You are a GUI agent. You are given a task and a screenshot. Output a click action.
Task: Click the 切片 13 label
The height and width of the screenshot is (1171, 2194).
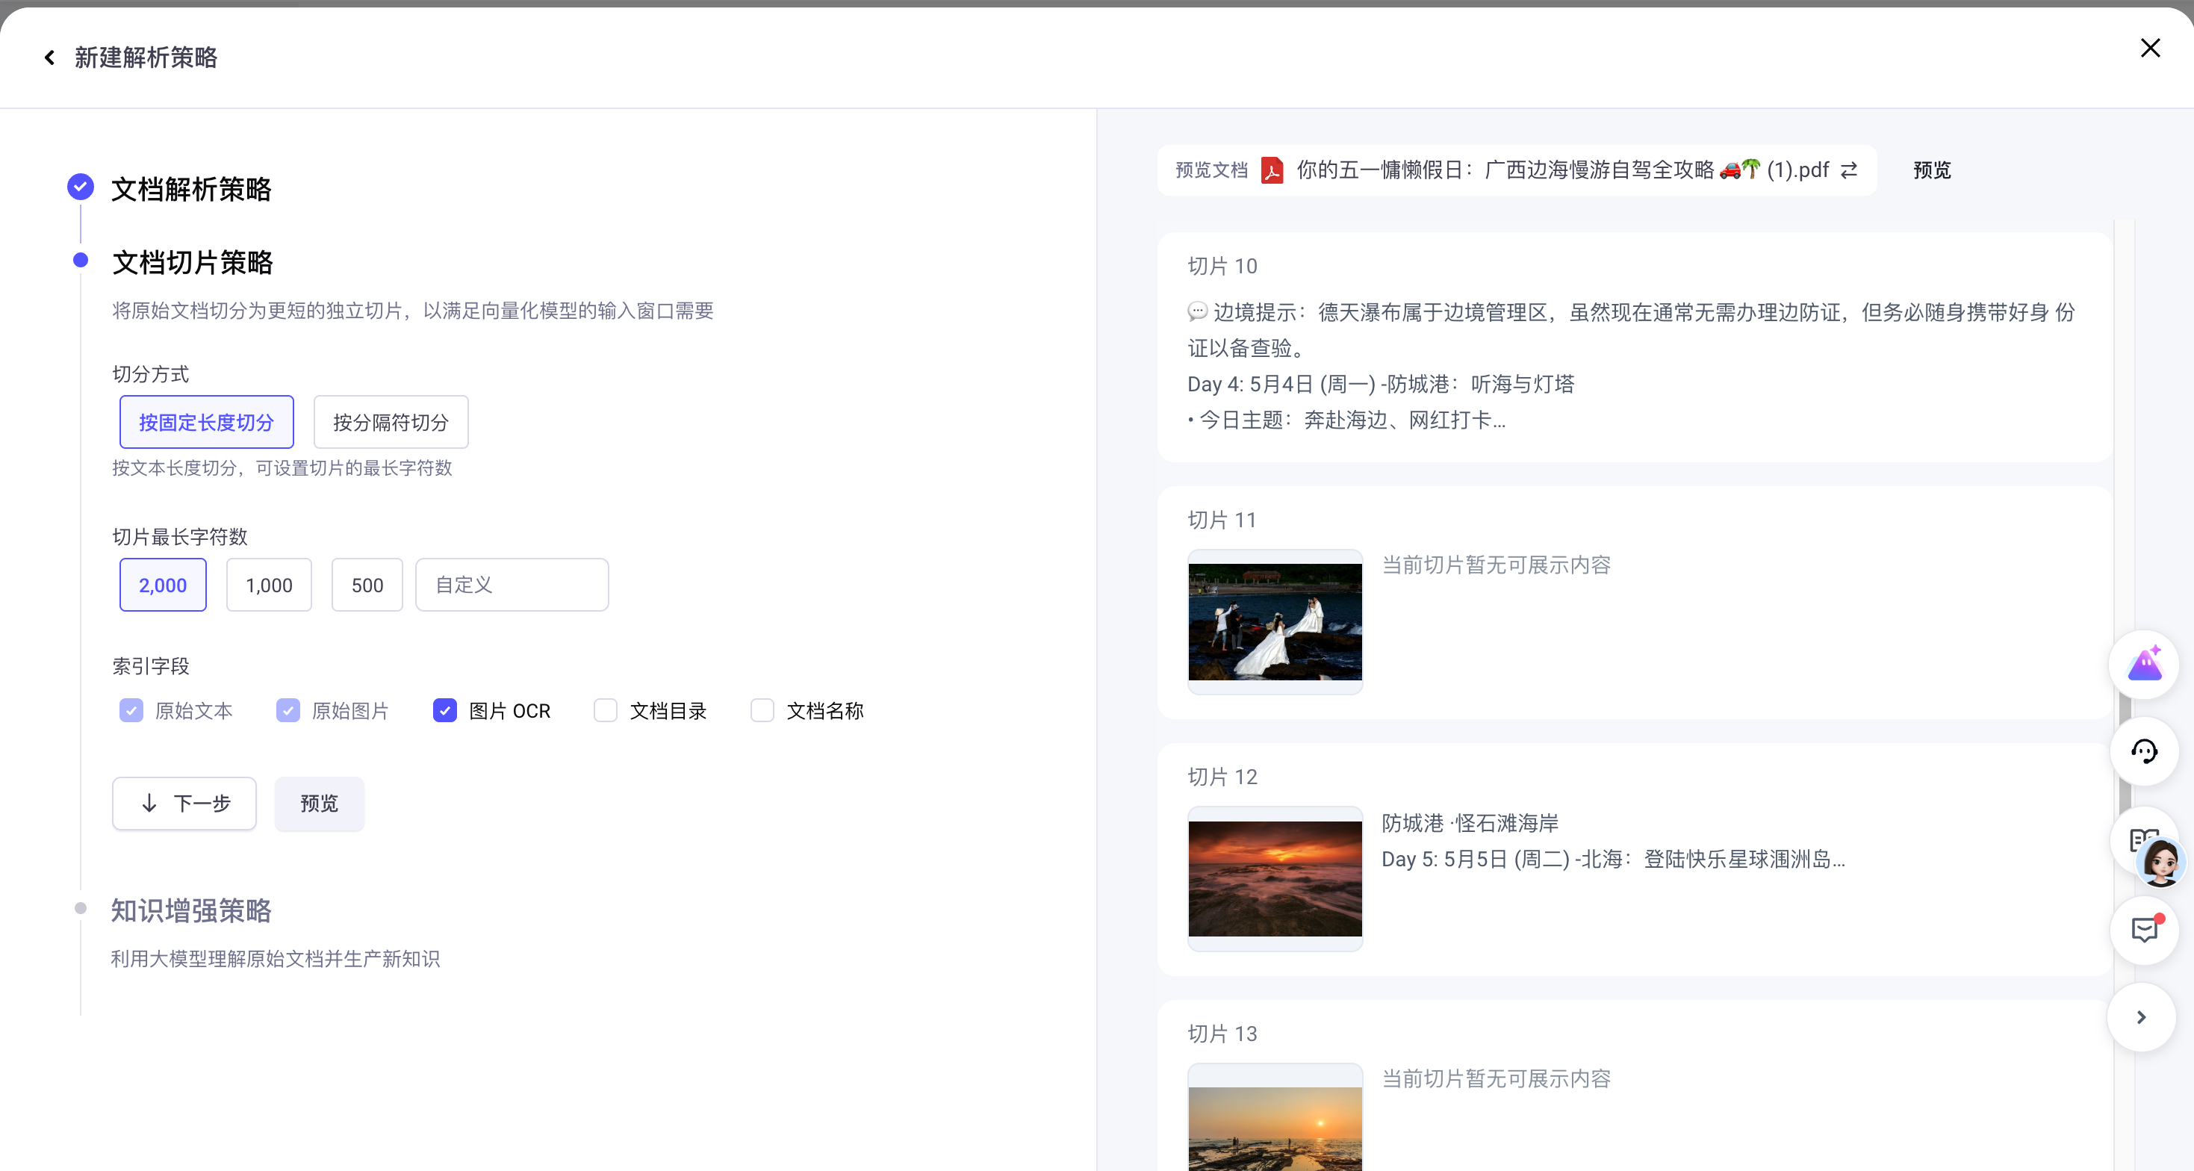click(1222, 1033)
